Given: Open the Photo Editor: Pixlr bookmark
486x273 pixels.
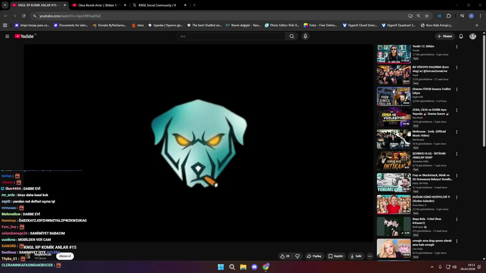Looking at the screenshot, I should pos(282,25).
